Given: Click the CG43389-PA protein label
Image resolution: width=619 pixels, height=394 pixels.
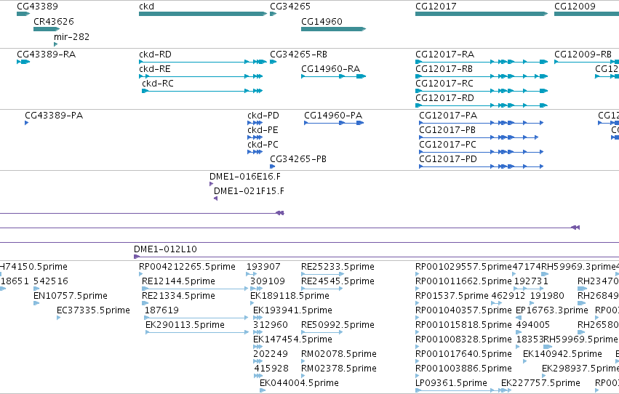Looking at the screenshot, I should (54, 116).
